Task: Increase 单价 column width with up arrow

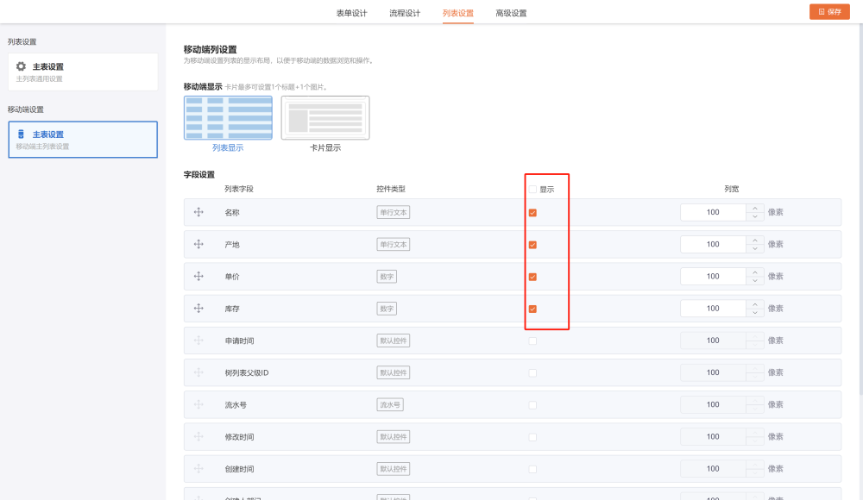Action: (x=755, y=272)
